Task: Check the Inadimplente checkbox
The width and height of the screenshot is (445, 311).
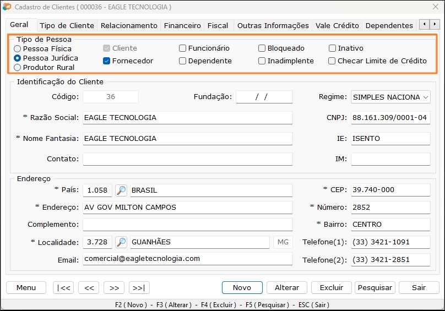Action: coord(262,61)
